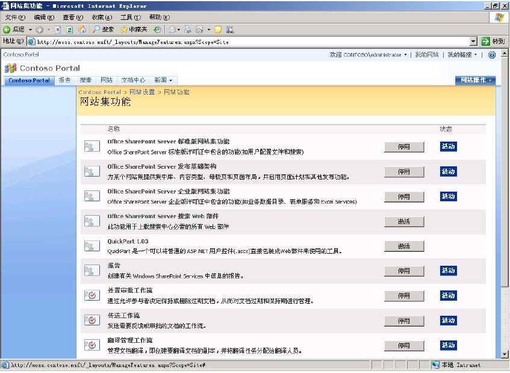Activate (激活) QuickPart 1.03
The height and width of the screenshot is (373, 510).
(404, 246)
